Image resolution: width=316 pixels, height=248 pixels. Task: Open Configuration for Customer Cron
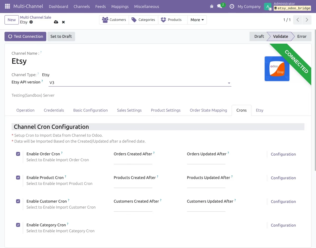point(283,201)
